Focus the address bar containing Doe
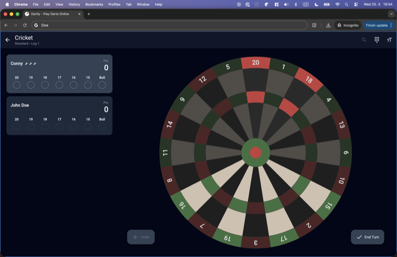397x257 pixels. 169,25
